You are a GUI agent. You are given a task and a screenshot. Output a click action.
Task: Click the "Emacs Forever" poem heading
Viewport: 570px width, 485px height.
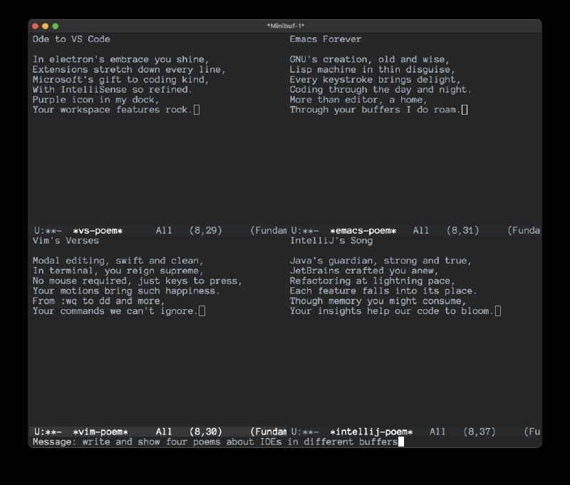(326, 39)
